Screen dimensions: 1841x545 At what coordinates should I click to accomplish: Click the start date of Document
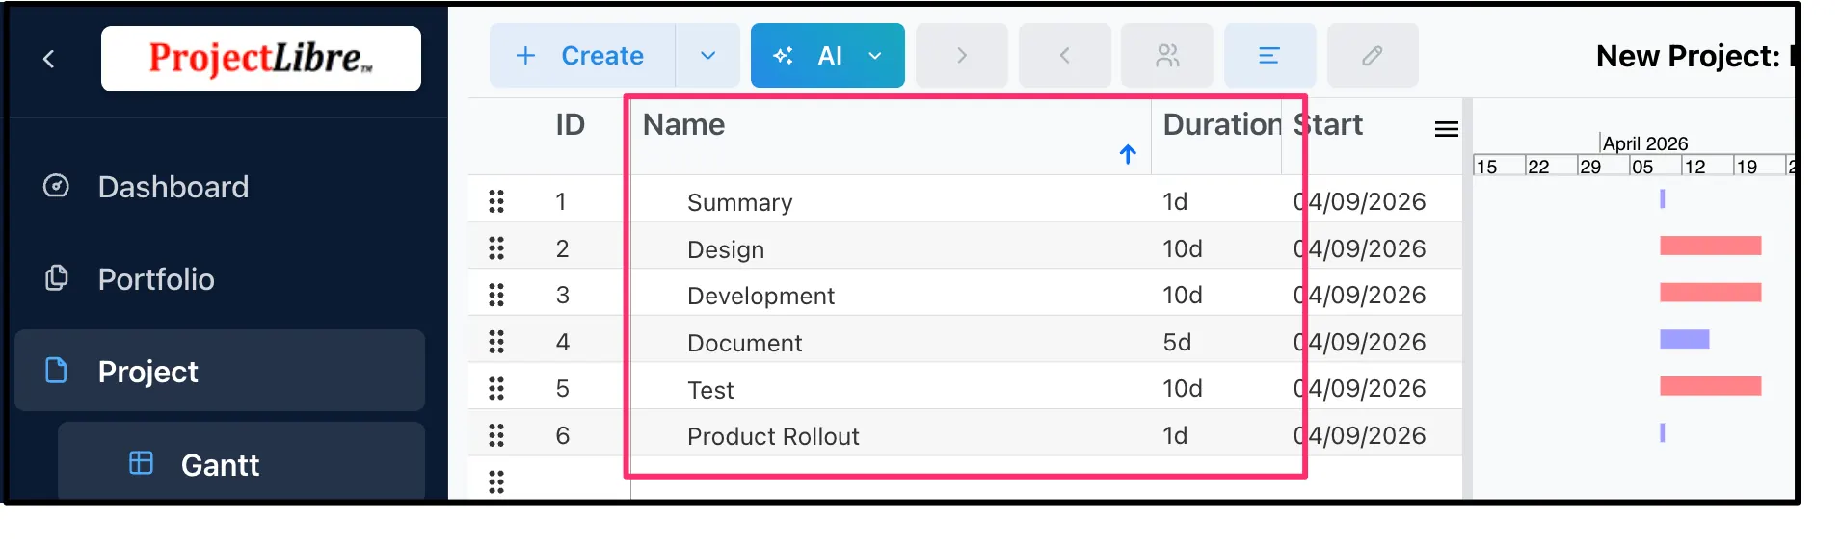(1359, 342)
